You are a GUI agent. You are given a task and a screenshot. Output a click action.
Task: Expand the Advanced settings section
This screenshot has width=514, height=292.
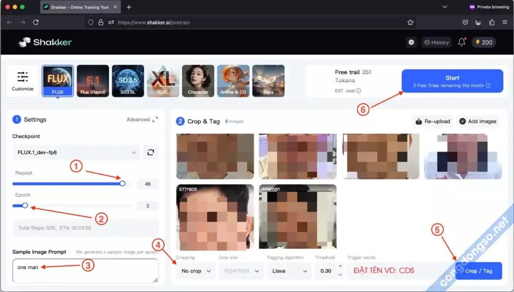(x=139, y=119)
